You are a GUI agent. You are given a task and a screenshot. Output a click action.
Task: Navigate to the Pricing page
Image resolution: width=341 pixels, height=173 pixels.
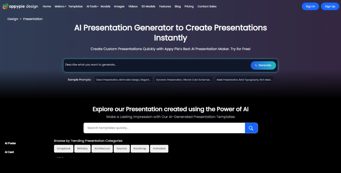[189, 6]
